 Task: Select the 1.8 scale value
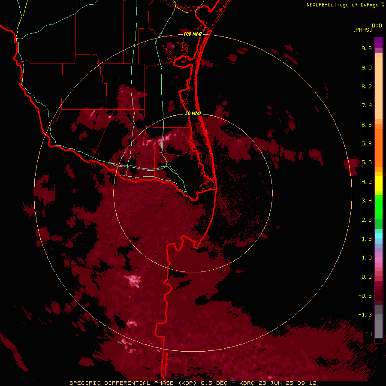pyautogui.click(x=367, y=238)
